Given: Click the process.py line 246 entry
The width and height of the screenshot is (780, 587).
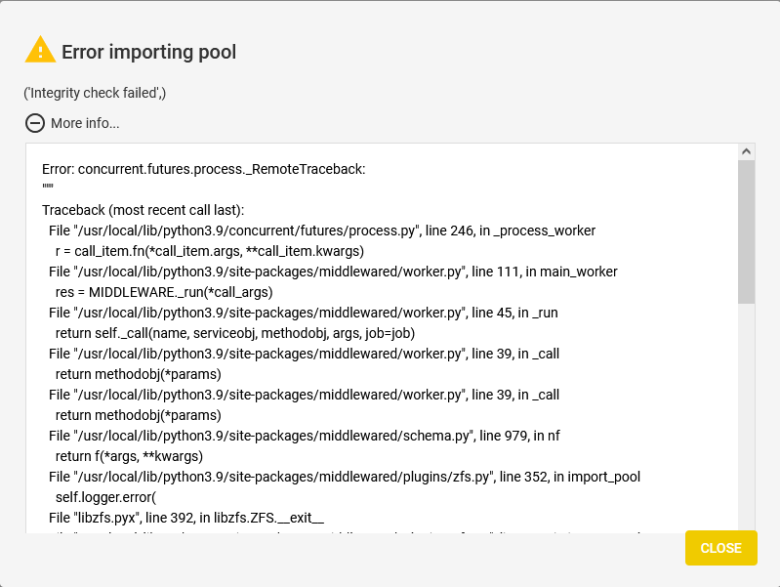Looking at the screenshot, I should (322, 231).
